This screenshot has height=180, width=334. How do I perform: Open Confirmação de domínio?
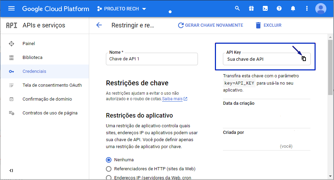point(45,99)
